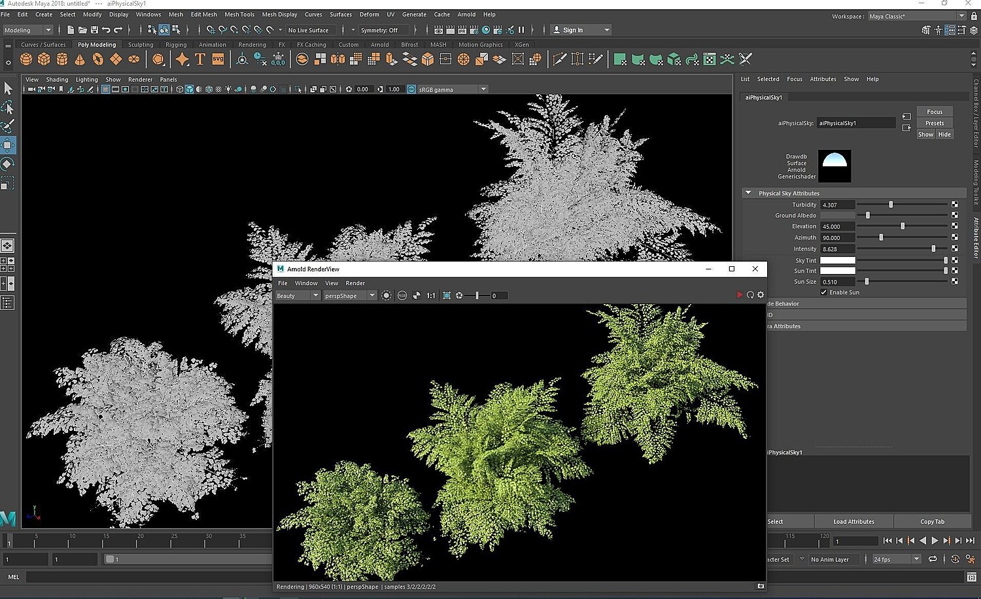Create a polygon cube from the shelf
981x599 pixels.
[x=44, y=60]
